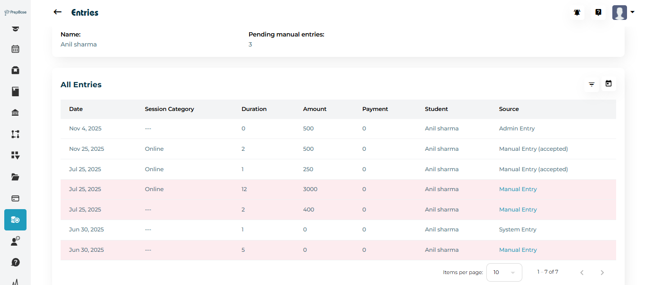This screenshot has width=645, height=285.
Task: Open the help question-mark chat icon
Action: [x=598, y=13]
